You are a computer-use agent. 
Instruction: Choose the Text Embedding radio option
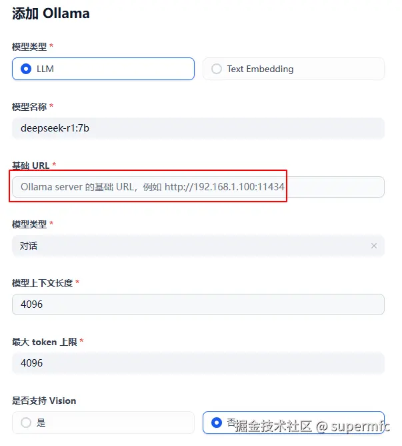(x=217, y=69)
